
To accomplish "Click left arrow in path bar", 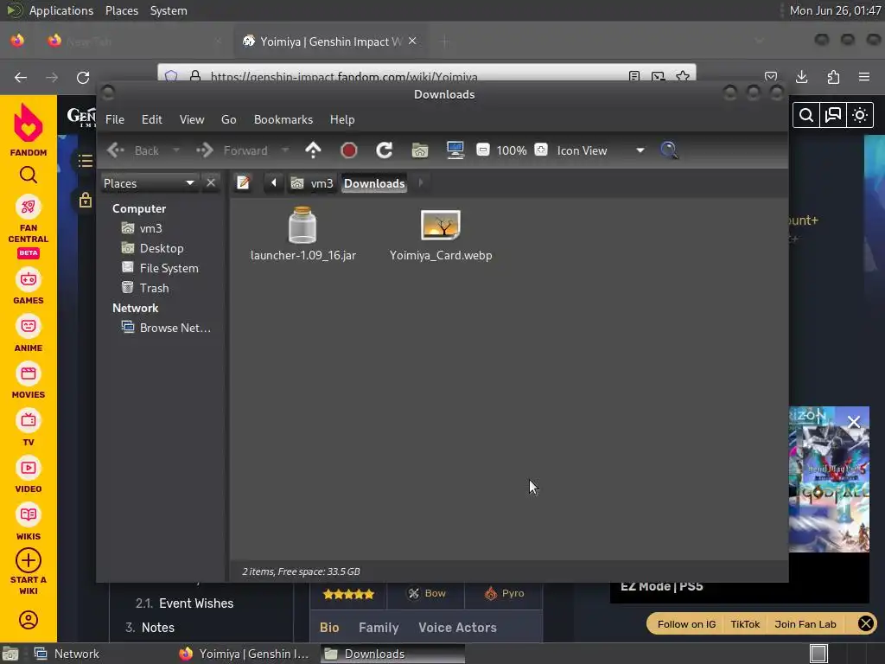I will [x=274, y=183].
